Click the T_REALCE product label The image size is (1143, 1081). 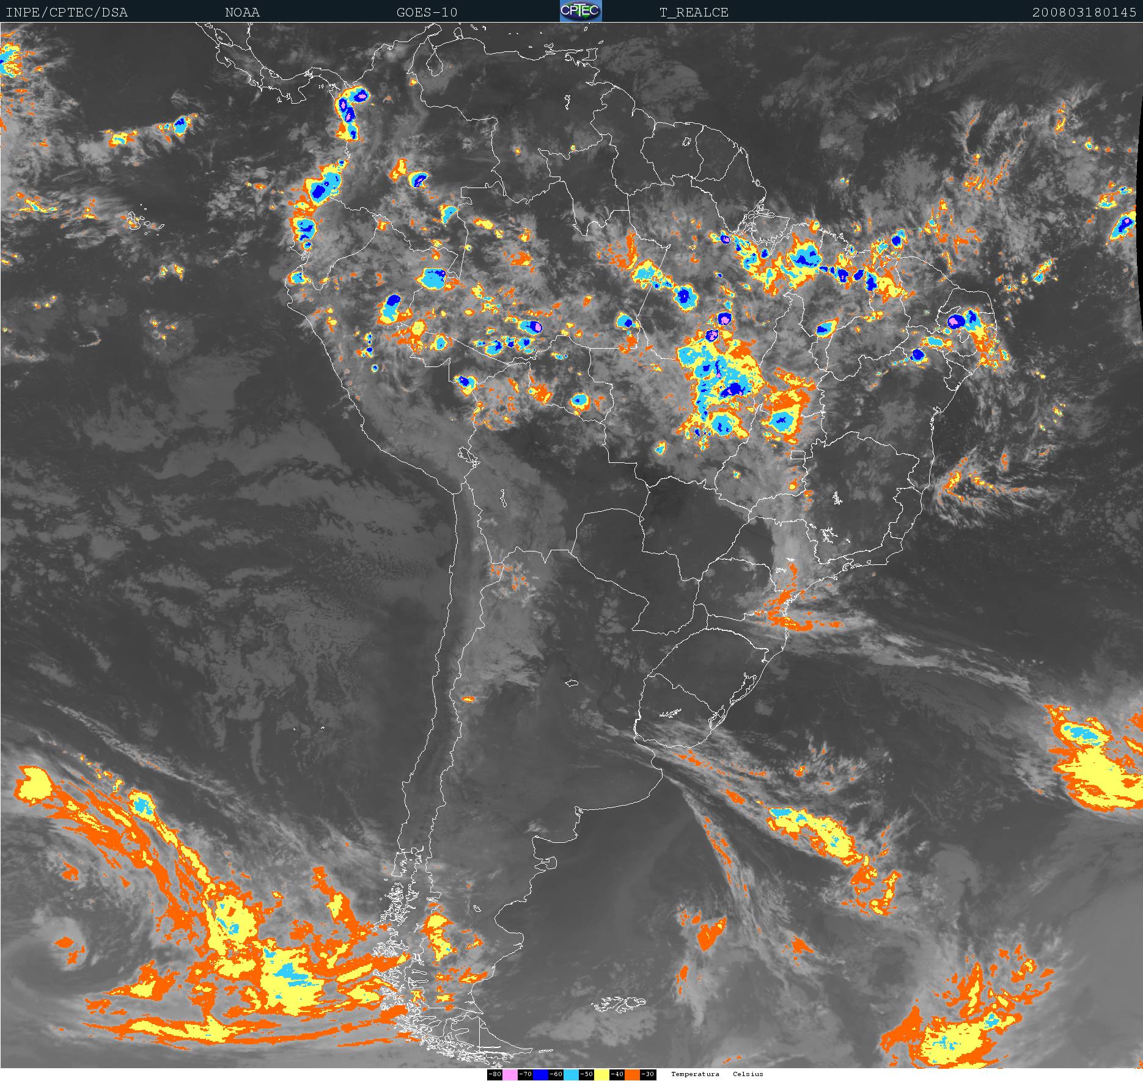(694, 12)
